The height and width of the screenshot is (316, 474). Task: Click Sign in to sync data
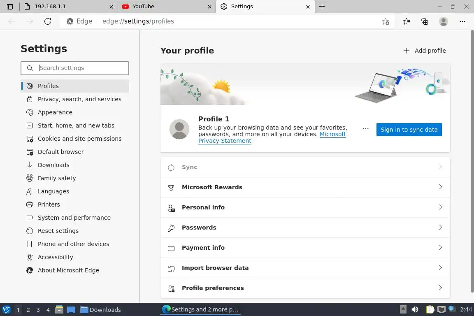pos(409,130)
